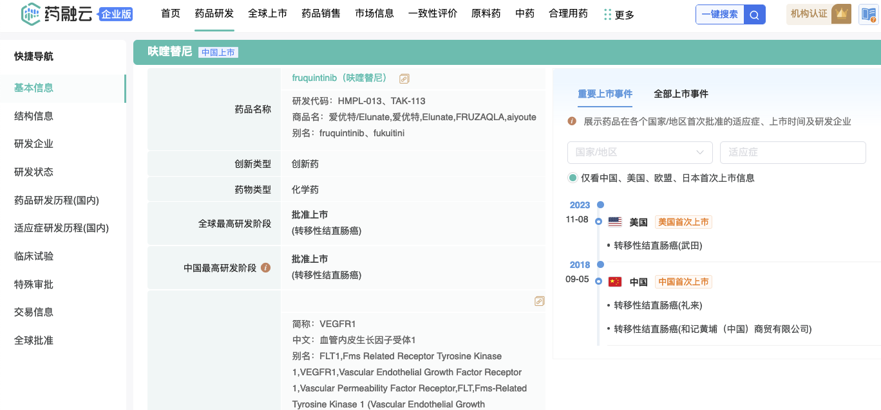Click the China flag icon
Screen dimensions: 881x410
point(615,281)
